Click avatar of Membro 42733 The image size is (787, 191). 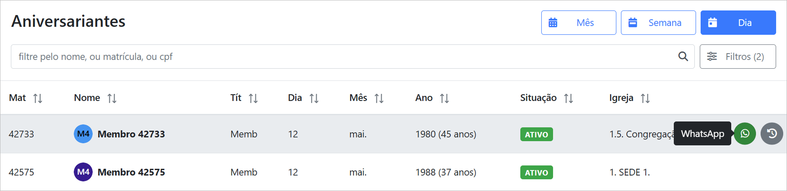click(83, 134)
